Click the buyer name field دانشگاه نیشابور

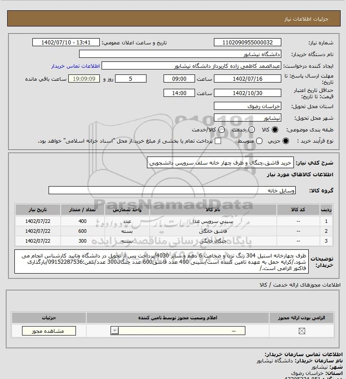point(180,54)
